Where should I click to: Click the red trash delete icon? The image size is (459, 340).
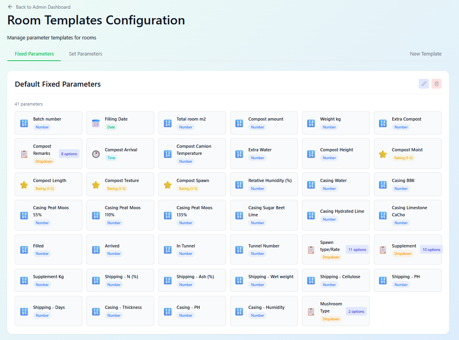(x=437, y=84)
